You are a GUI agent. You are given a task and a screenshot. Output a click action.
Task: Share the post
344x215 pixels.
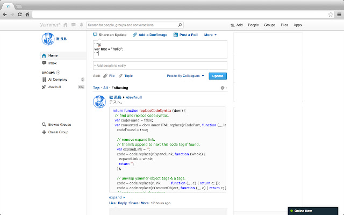click(x=134, y=203)
